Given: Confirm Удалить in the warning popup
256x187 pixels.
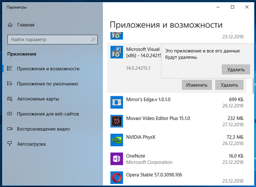Looking at the screenshot, I should pyautogui.click(x=236, y=69).
